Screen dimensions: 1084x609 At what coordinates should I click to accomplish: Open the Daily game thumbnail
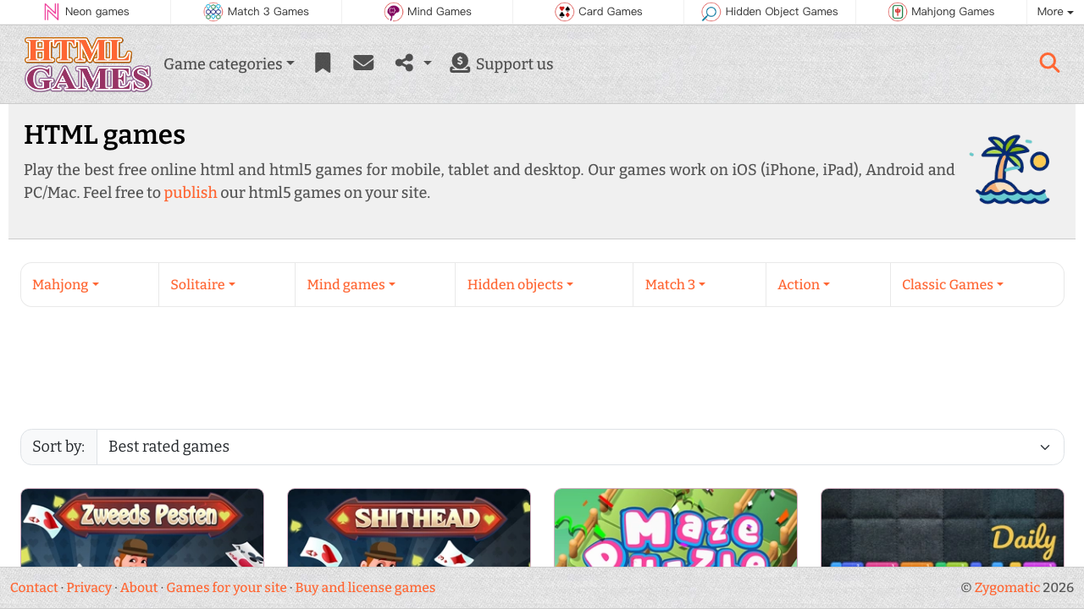(943, 528)
